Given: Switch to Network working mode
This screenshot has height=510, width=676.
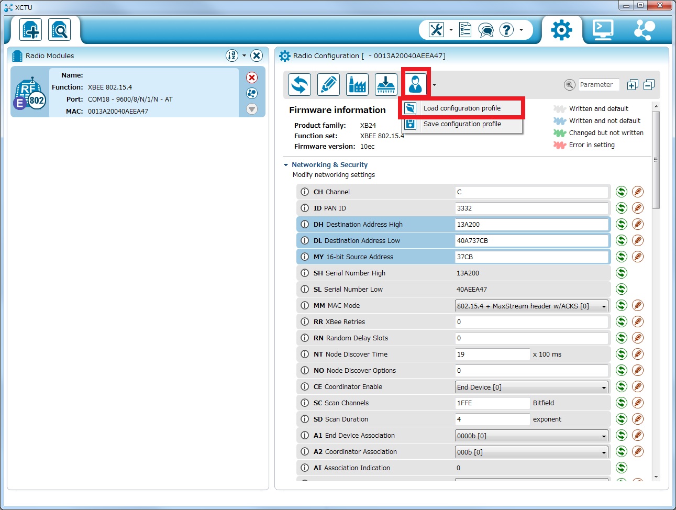Looking at the screenshot, I should (x=644, y=30).
